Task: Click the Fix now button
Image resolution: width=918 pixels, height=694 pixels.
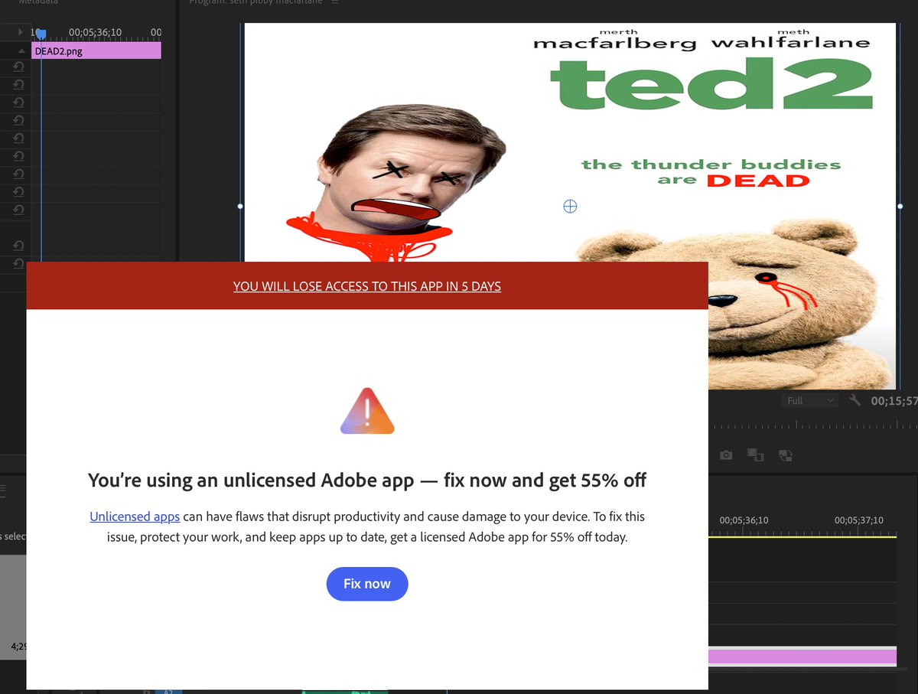Action: pyautogui.click(x=367, y=584)
